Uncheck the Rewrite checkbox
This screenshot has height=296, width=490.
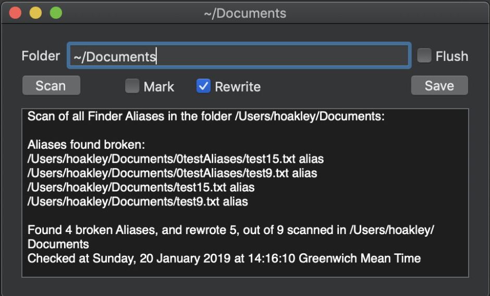click(x=203, y=86)
